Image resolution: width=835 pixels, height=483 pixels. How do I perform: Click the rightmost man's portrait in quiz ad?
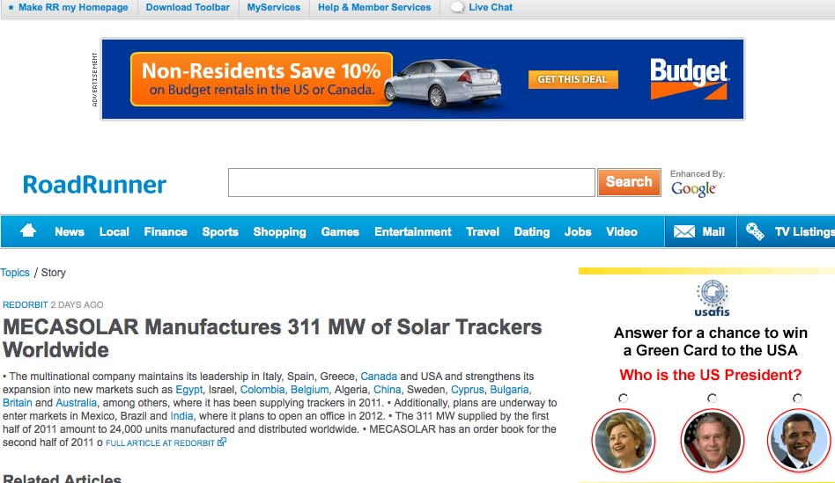click(x=798, y=441)
